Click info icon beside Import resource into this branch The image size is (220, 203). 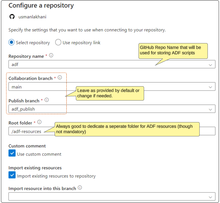[x=80, y=188]
